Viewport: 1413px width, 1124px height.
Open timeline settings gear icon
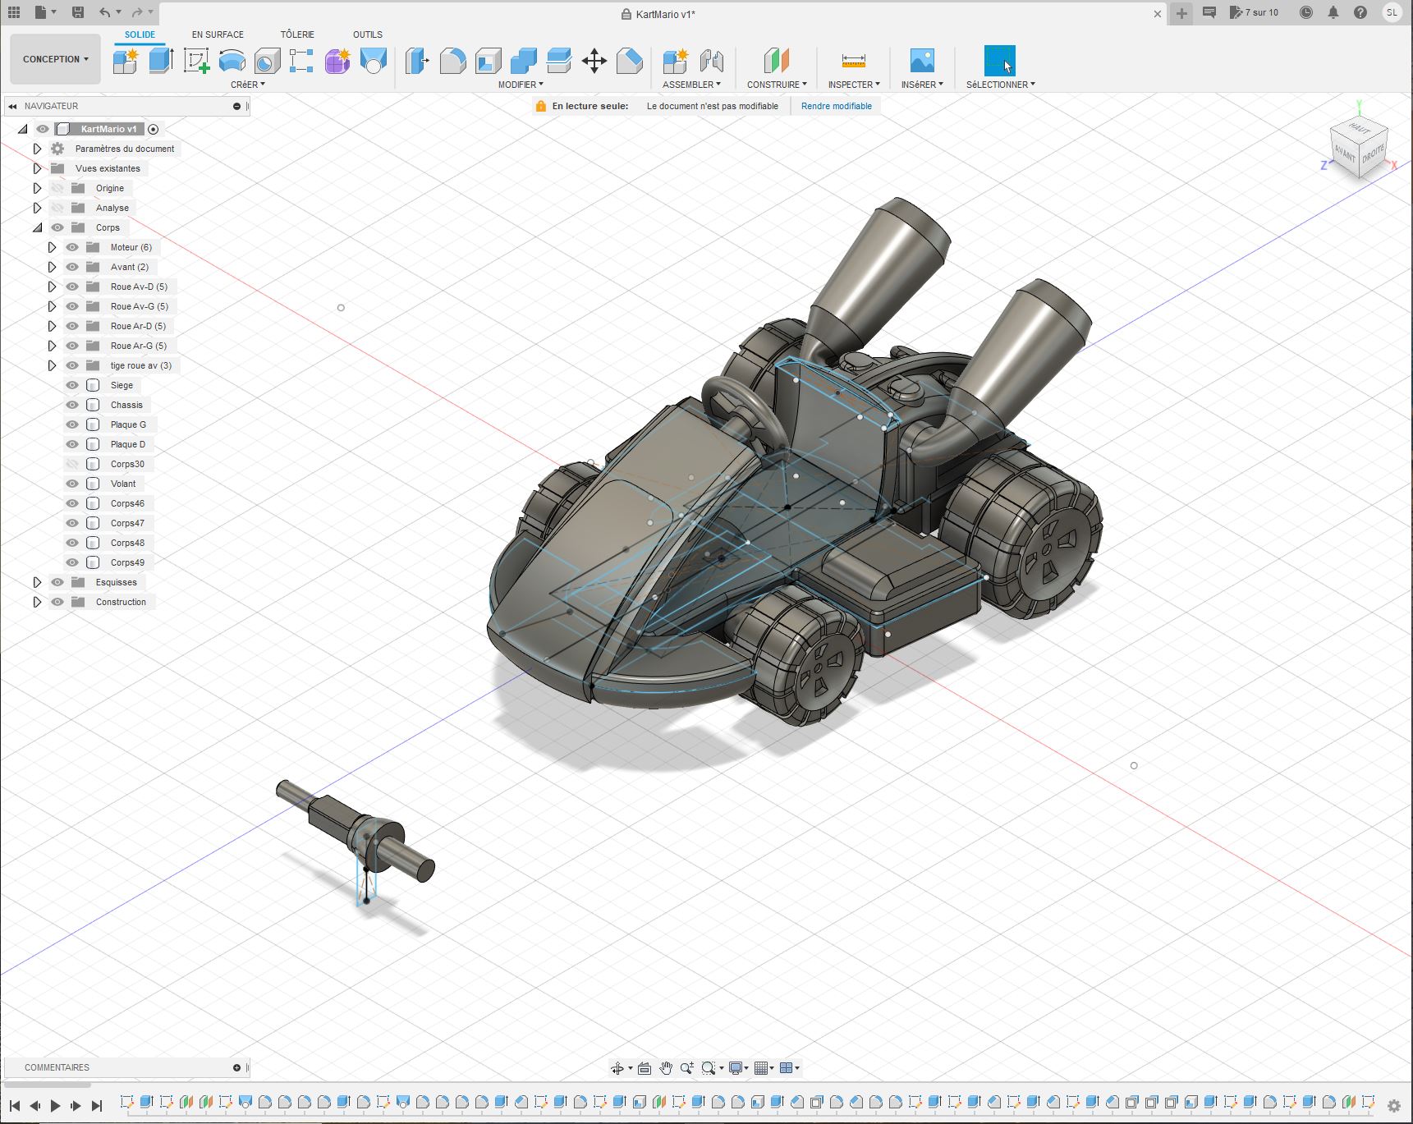pos(1393,1106)
